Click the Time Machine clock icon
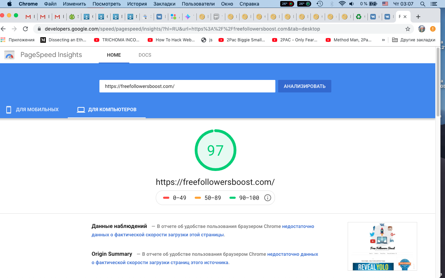445x278 pixels. tap(320, 4)
